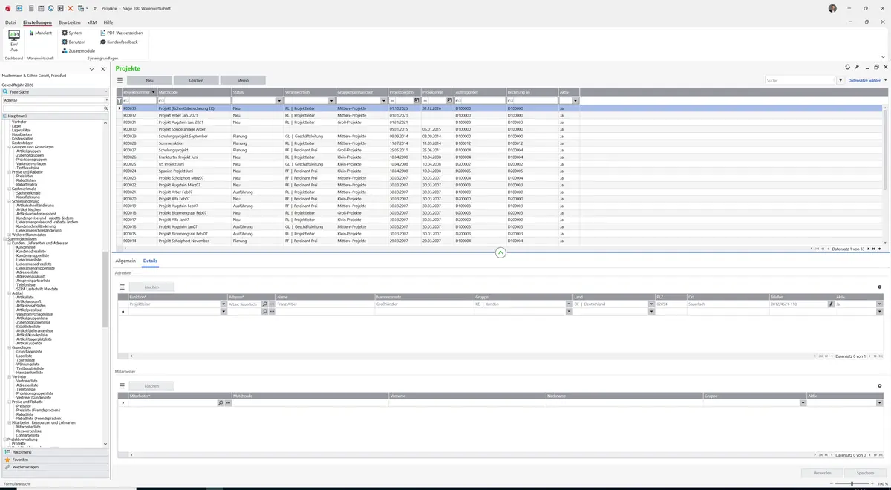This screenshot has height=490, width=891.
Task: Click the zoom slider in status bar
Action: (x=851, y=484)
